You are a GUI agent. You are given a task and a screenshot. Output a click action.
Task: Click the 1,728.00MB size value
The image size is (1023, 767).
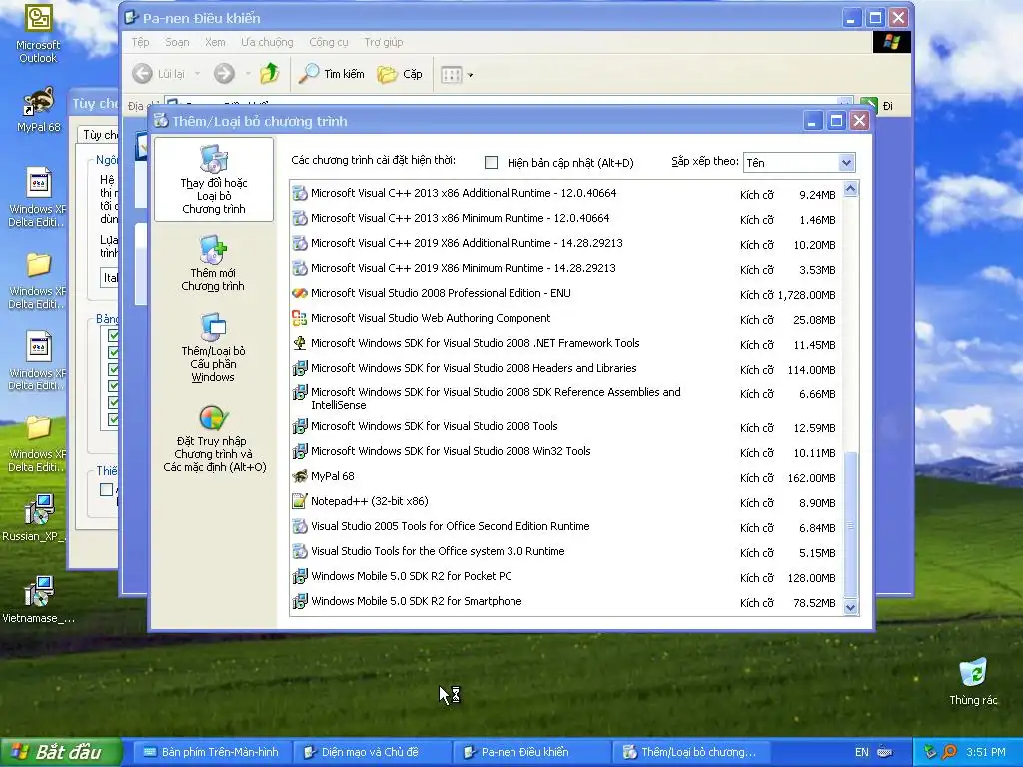[x=806, y=295]
